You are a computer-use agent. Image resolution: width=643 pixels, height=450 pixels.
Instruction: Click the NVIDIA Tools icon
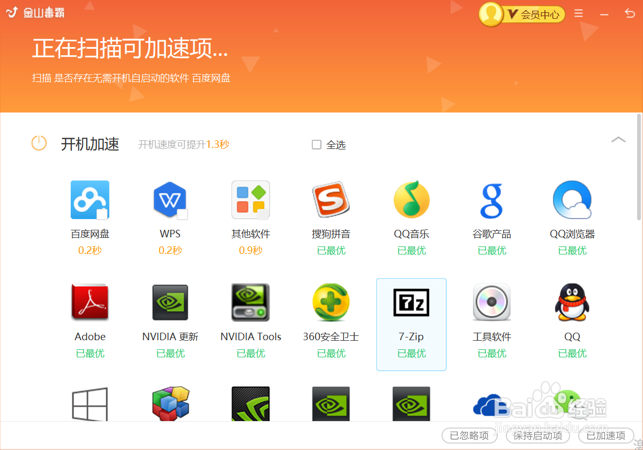251,303
